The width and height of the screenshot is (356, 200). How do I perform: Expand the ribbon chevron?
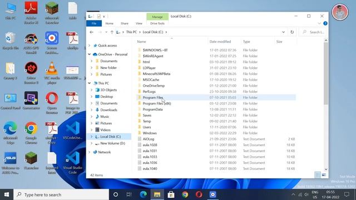click(x=319, y=23)
